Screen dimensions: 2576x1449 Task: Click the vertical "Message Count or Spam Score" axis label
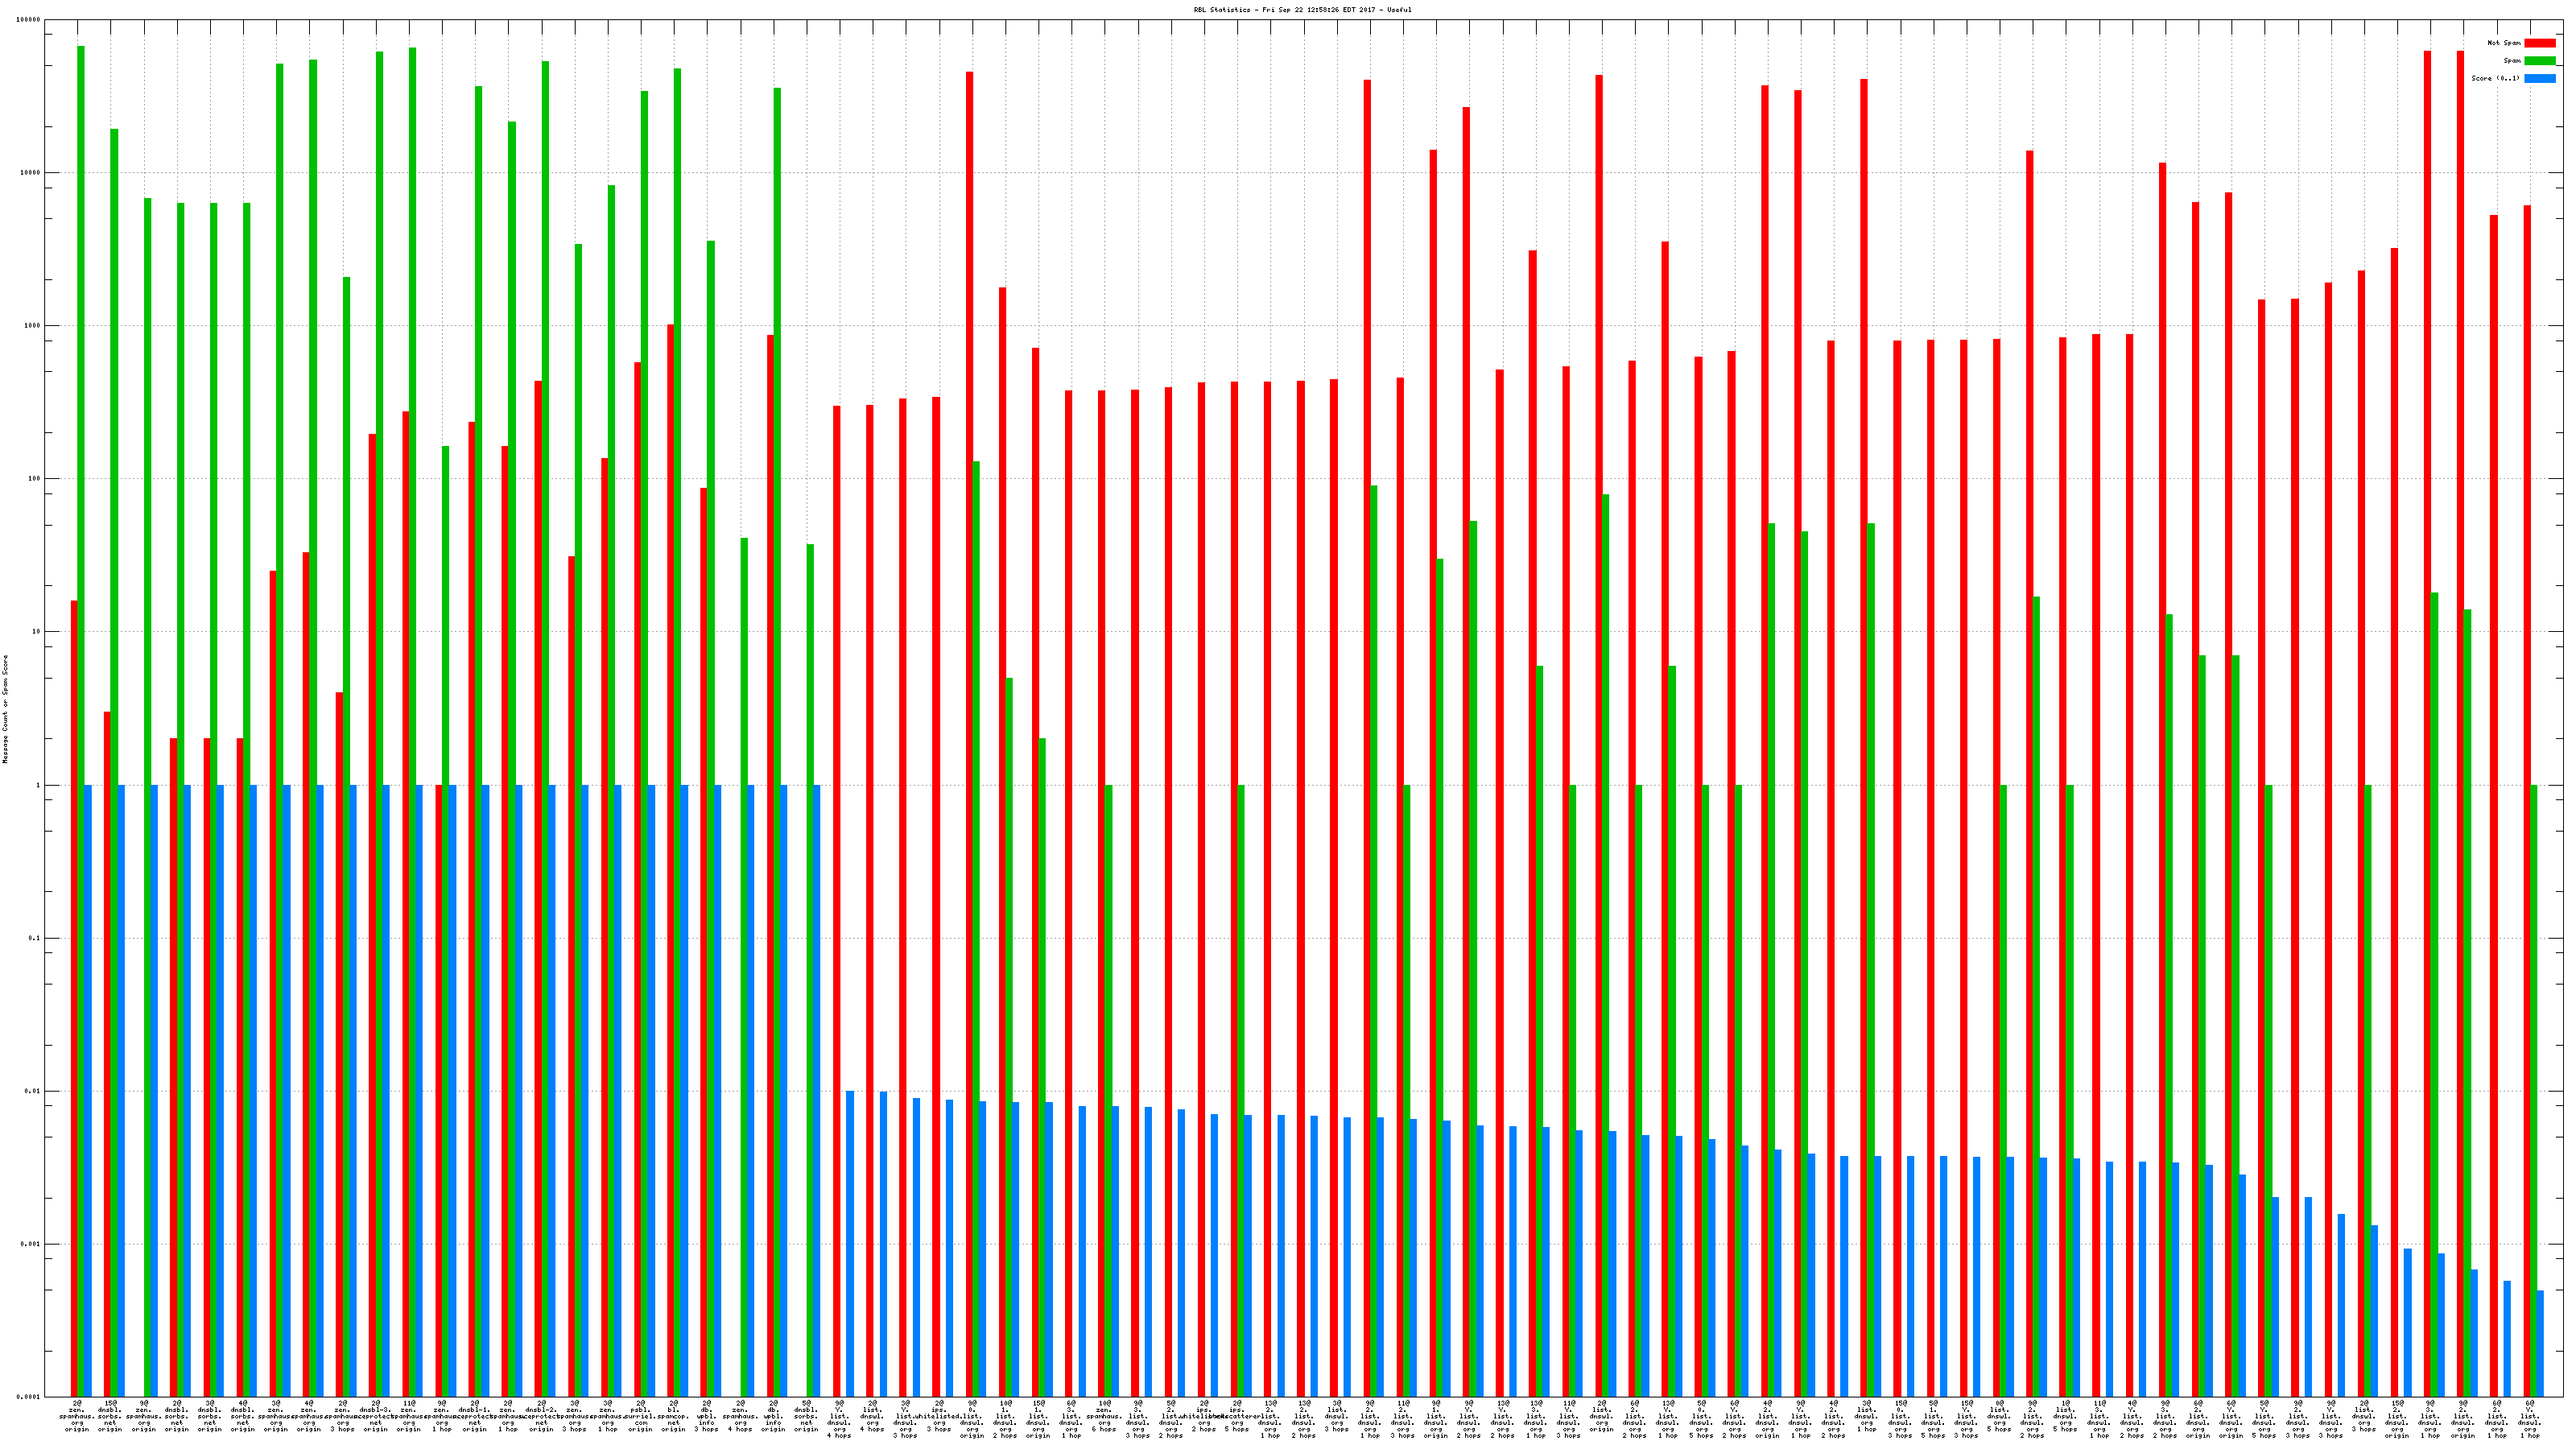click(5, 709)
